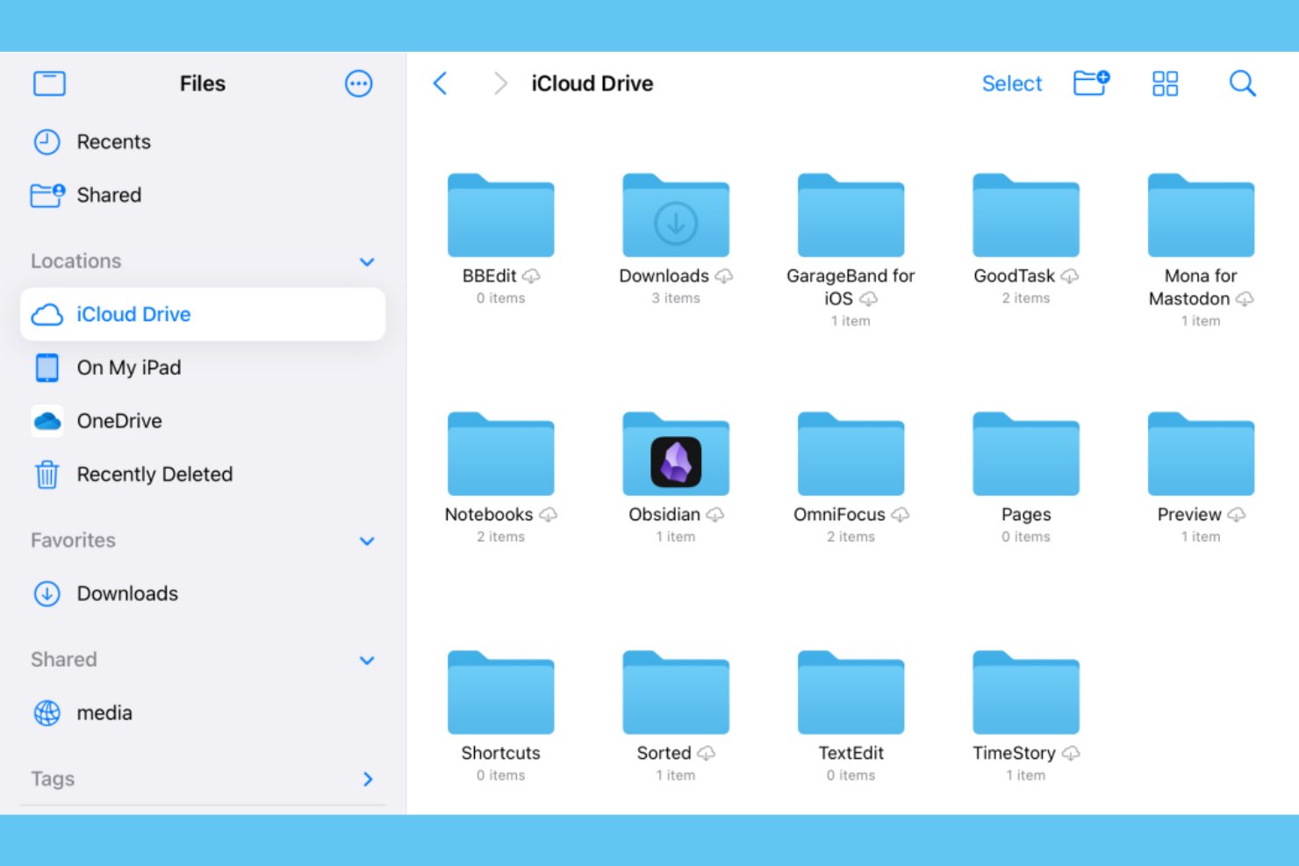Image resolution: width=1299 pixels, height=866 pixels.
Task: Open the ellipsis options menu in the sidebar
Action: click(358, 83)
